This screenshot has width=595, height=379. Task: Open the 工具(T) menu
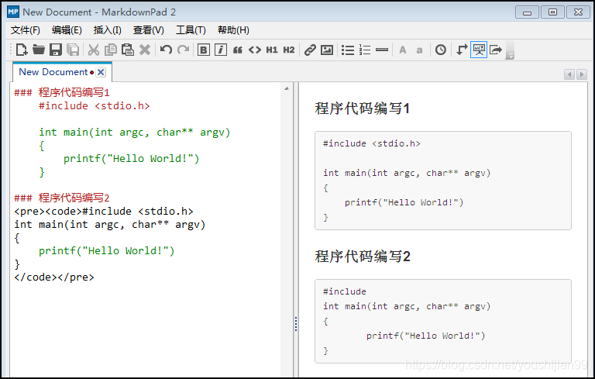pyautogui.click(x=191, y=30)
